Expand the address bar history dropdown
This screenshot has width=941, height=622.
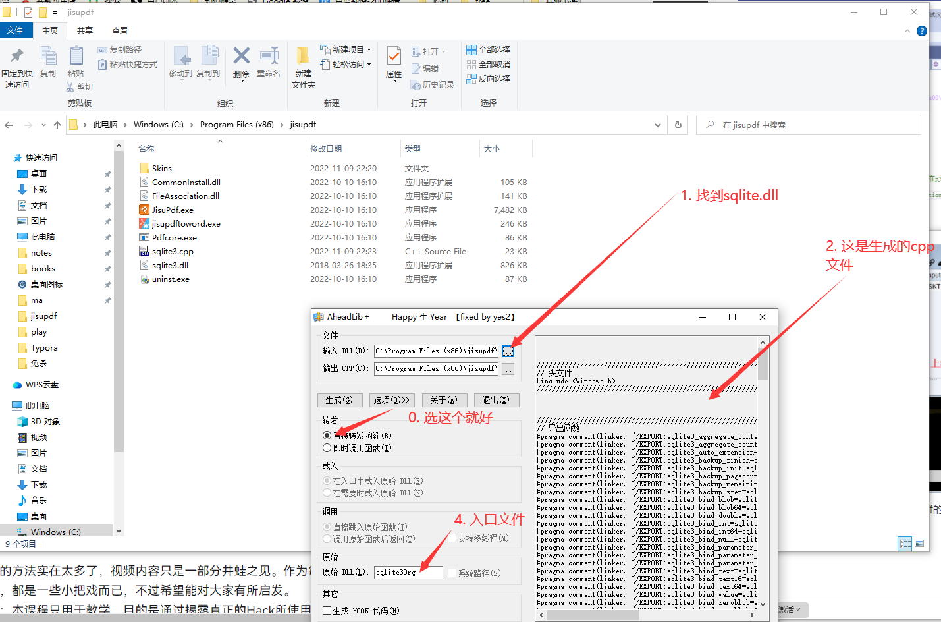(657, 125)
